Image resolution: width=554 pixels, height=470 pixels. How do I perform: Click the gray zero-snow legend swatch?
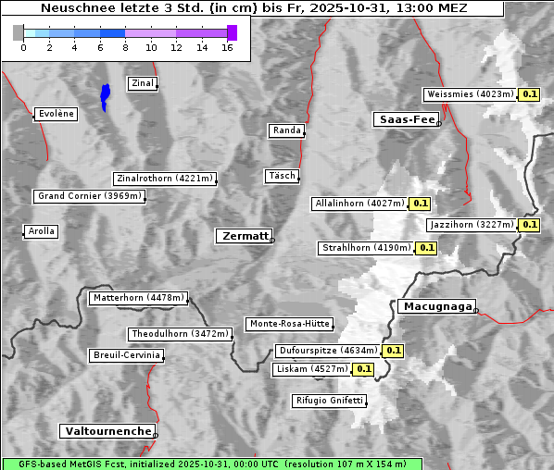(18, 32)
